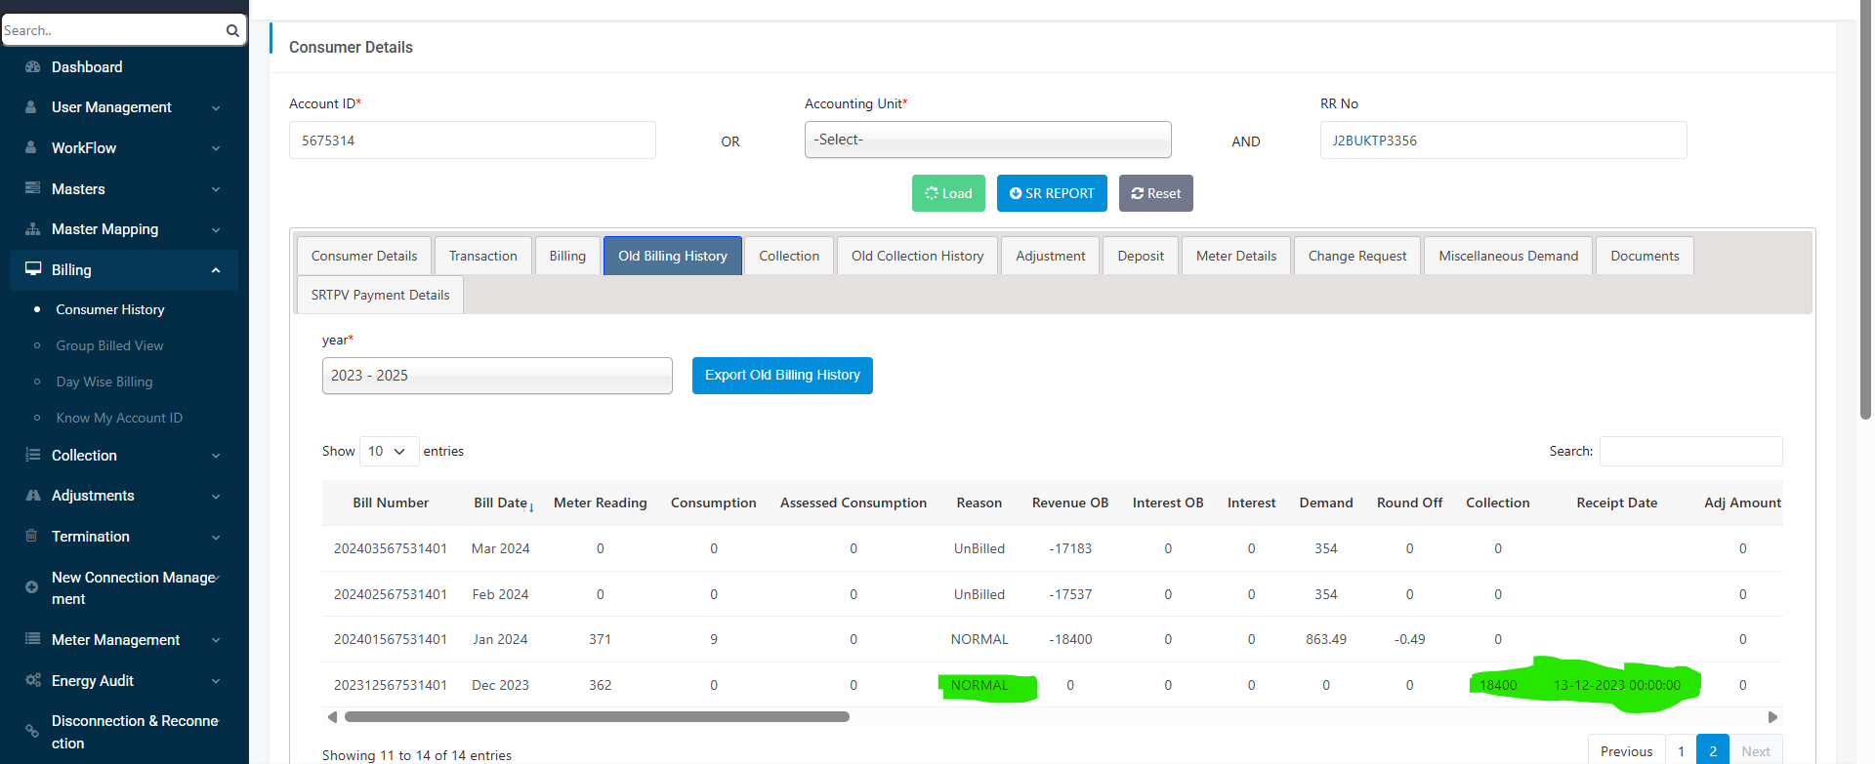Click the Termination trash icon
The image size is (1875, 764).
(x=32, y=536)
